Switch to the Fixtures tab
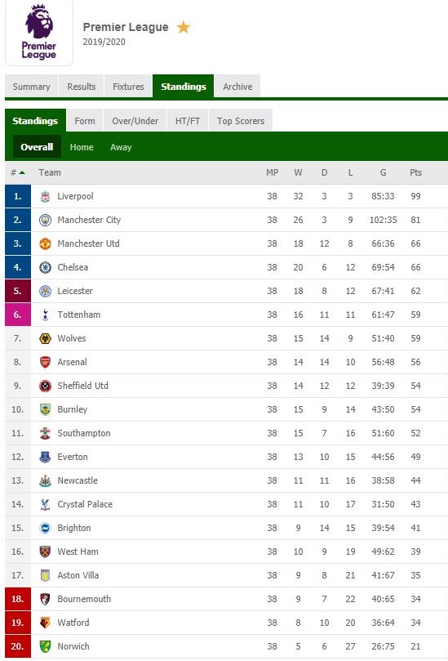448x661 pixels. (x=128, y=87)
